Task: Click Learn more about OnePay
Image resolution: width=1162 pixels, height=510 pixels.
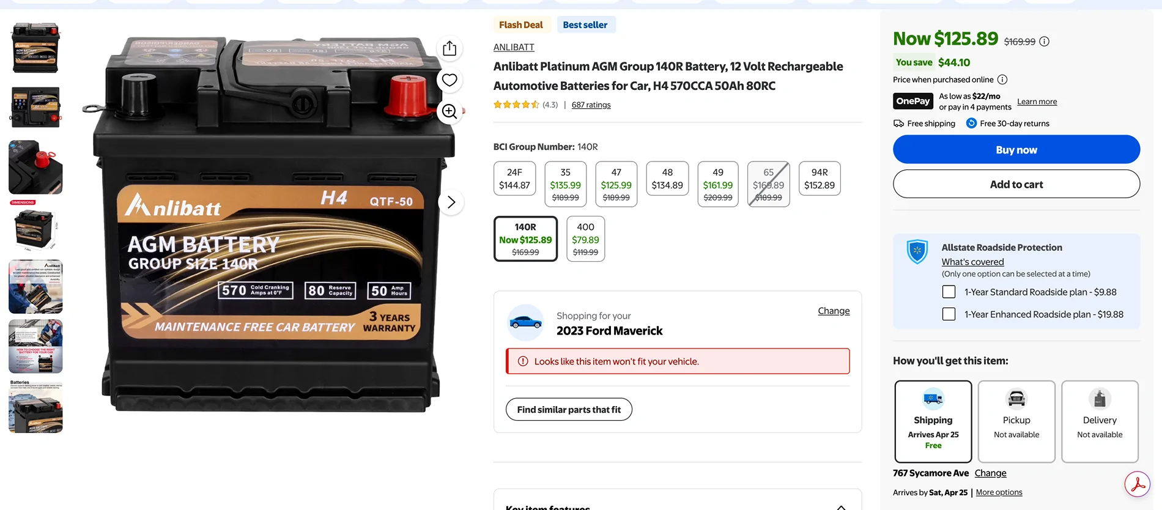Action: click(x=1037, y=102)
